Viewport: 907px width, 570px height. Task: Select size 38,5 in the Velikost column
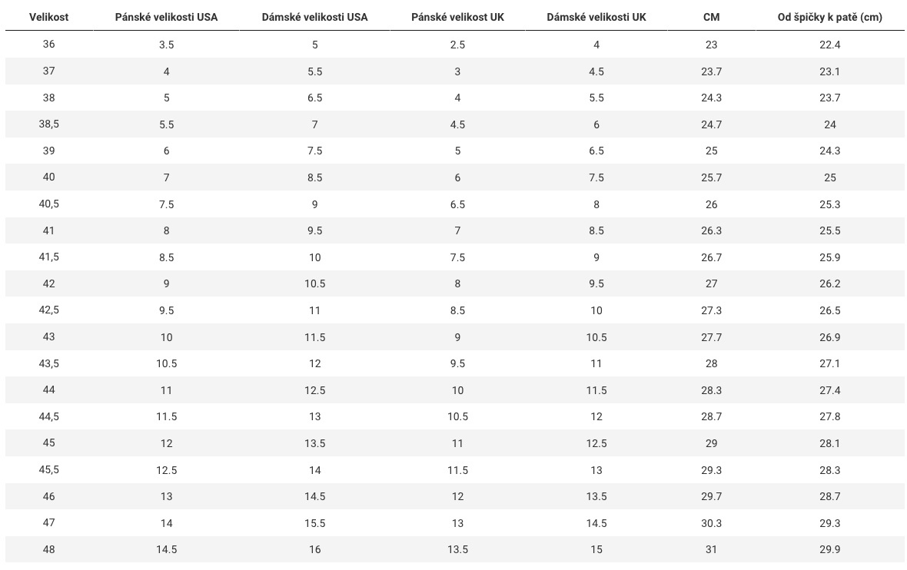(x=48, y=124)
